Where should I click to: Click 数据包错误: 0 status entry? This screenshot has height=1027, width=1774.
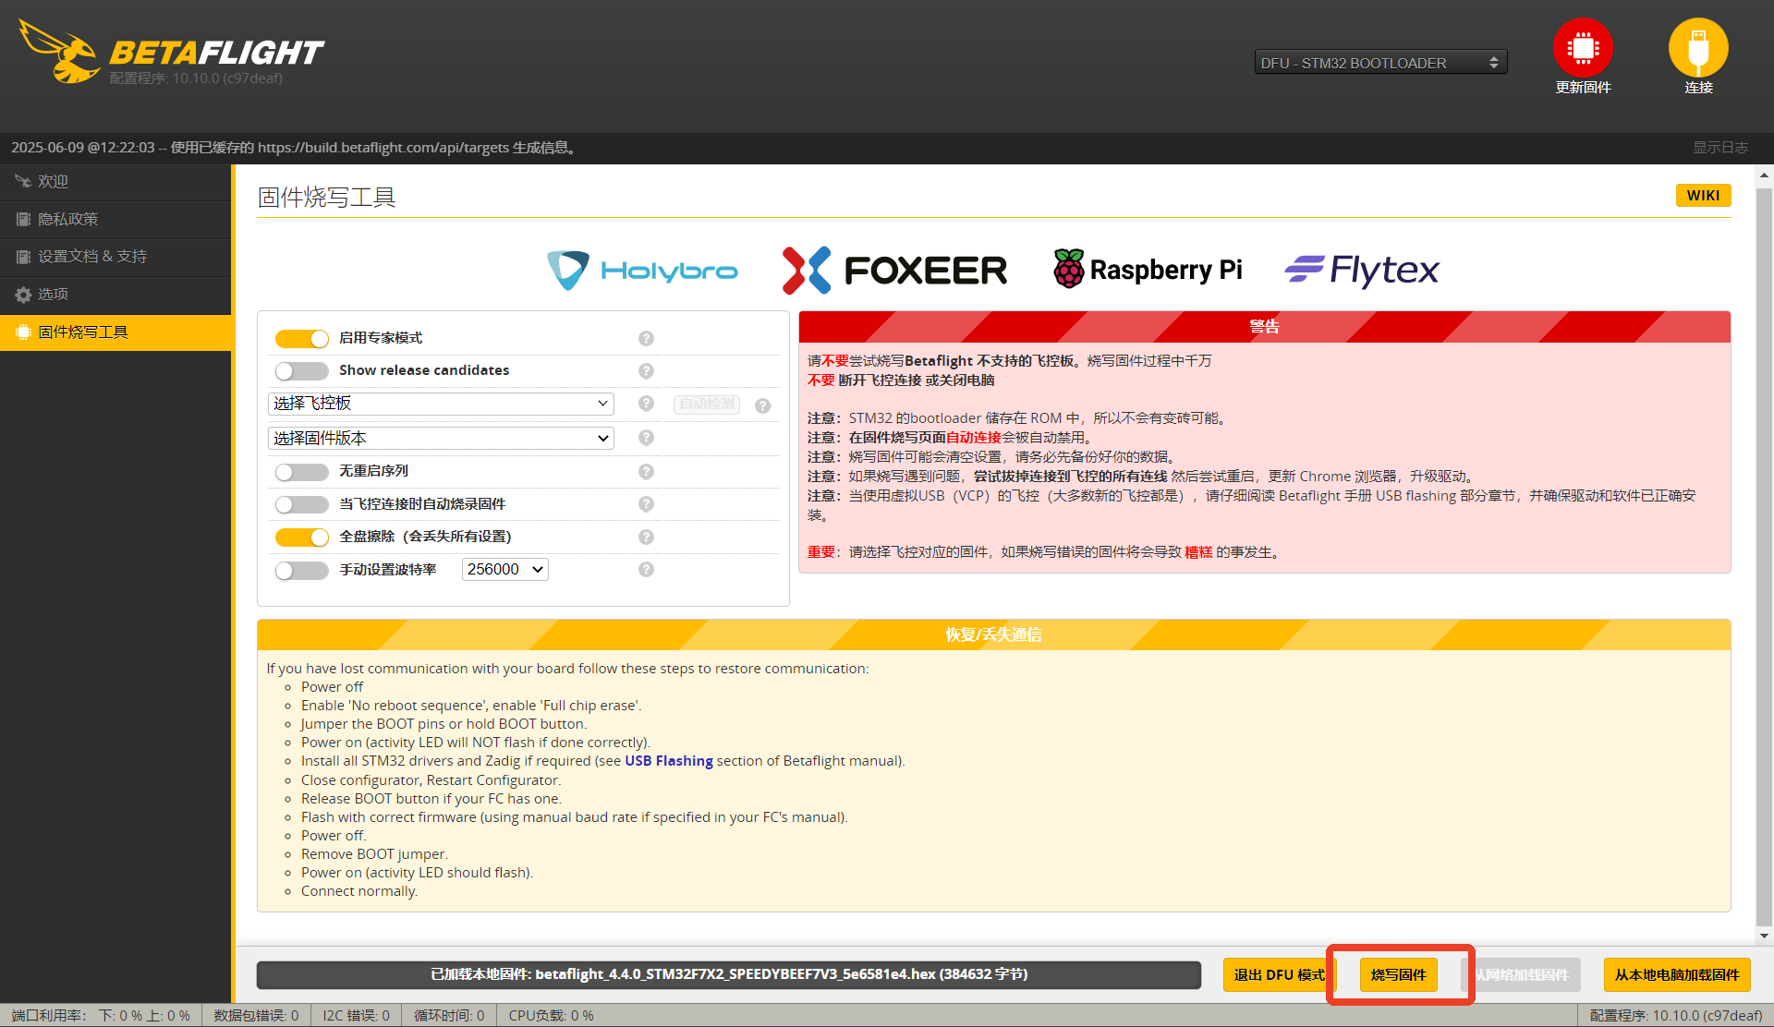coord(257,1016)
